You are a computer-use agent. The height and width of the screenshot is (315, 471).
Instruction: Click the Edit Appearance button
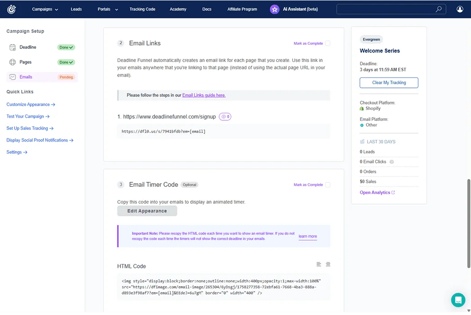coord(147,211)
